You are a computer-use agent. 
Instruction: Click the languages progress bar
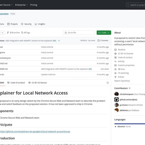[130, 124]
